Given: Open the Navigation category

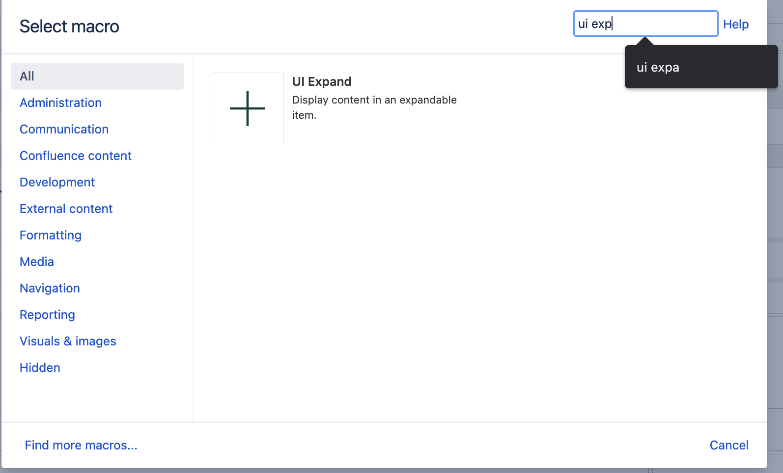Looking at the screenshot, I should pyautogui.click(x=50, y=288).
